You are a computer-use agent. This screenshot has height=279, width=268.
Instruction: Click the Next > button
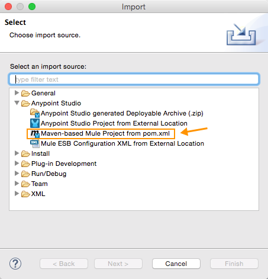(x=118, y=264)
